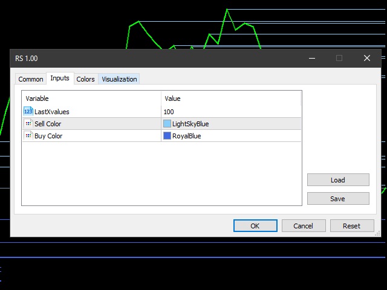
Task: Save the current input settings
Action: 338,199
